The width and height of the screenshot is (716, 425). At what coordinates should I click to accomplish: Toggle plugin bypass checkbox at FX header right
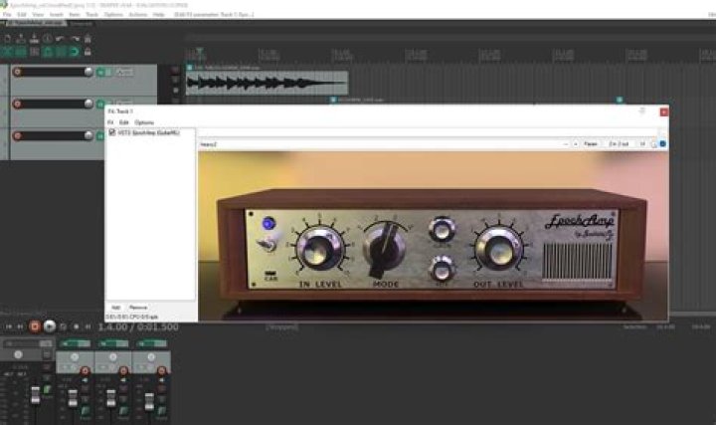click(662, 144)
